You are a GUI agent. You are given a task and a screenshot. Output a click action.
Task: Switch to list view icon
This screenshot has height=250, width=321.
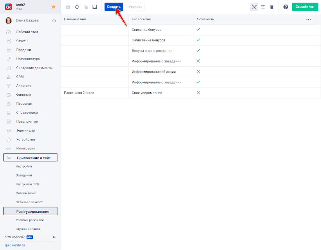(263, 7)
